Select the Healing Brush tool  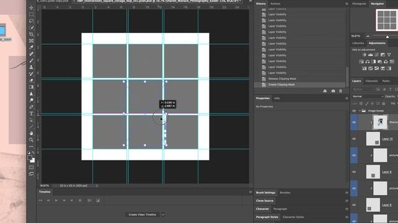(31, 54)
